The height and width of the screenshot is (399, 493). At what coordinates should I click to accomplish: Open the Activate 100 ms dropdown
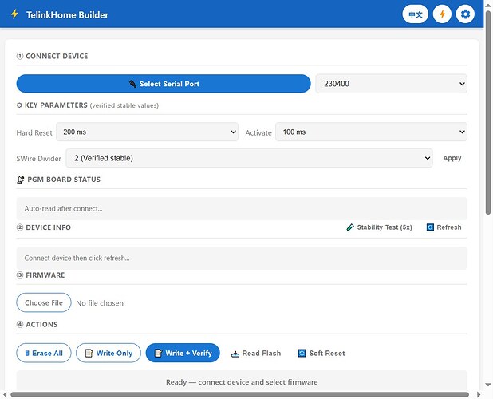click(x=371, y=132)
